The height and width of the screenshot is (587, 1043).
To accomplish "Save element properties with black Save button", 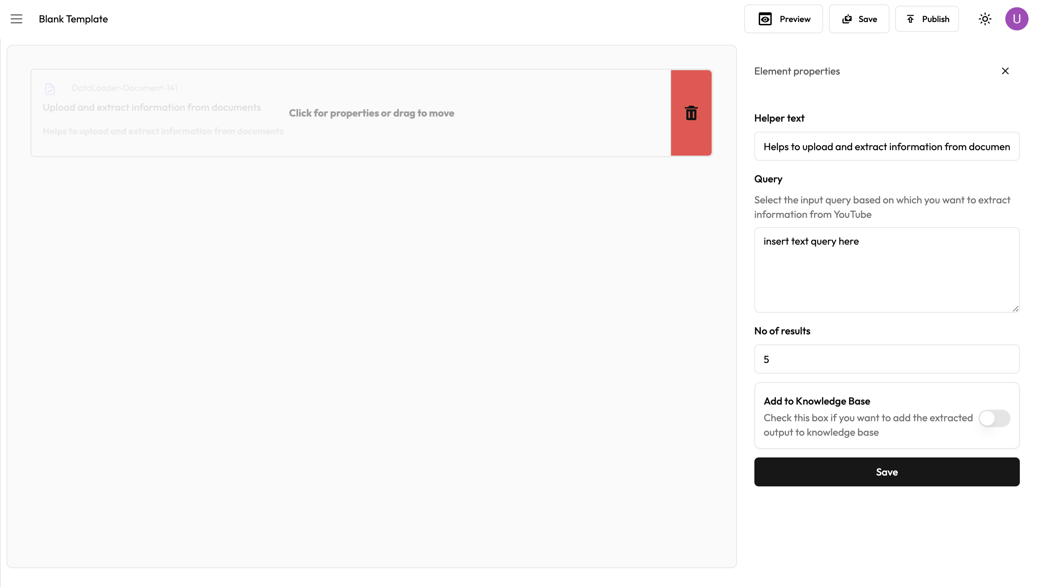I will click(886, 472).
